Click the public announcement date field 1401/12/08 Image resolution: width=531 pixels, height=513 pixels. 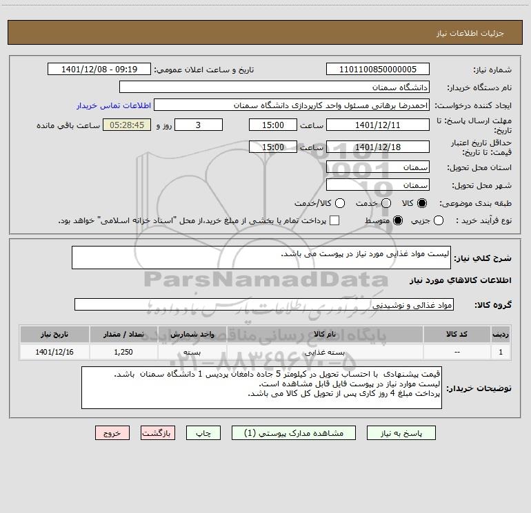[x=99, y=70]
